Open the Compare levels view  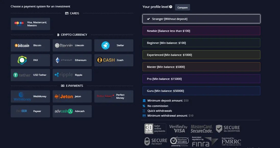point(182,7)
